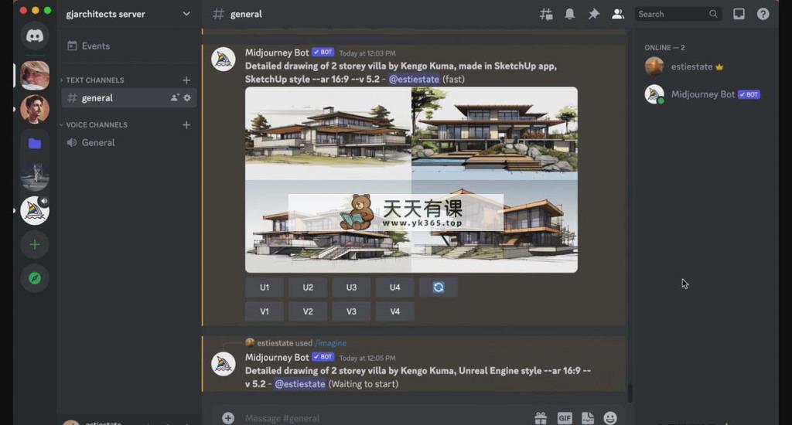Click the /imagine command link
The image size is (792, 425).
point(331,343)
